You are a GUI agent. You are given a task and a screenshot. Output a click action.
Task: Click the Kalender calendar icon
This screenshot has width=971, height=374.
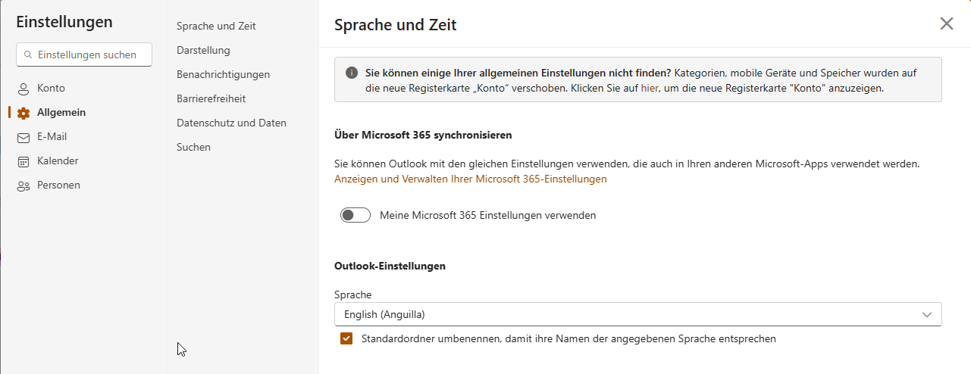coord(23,161)
